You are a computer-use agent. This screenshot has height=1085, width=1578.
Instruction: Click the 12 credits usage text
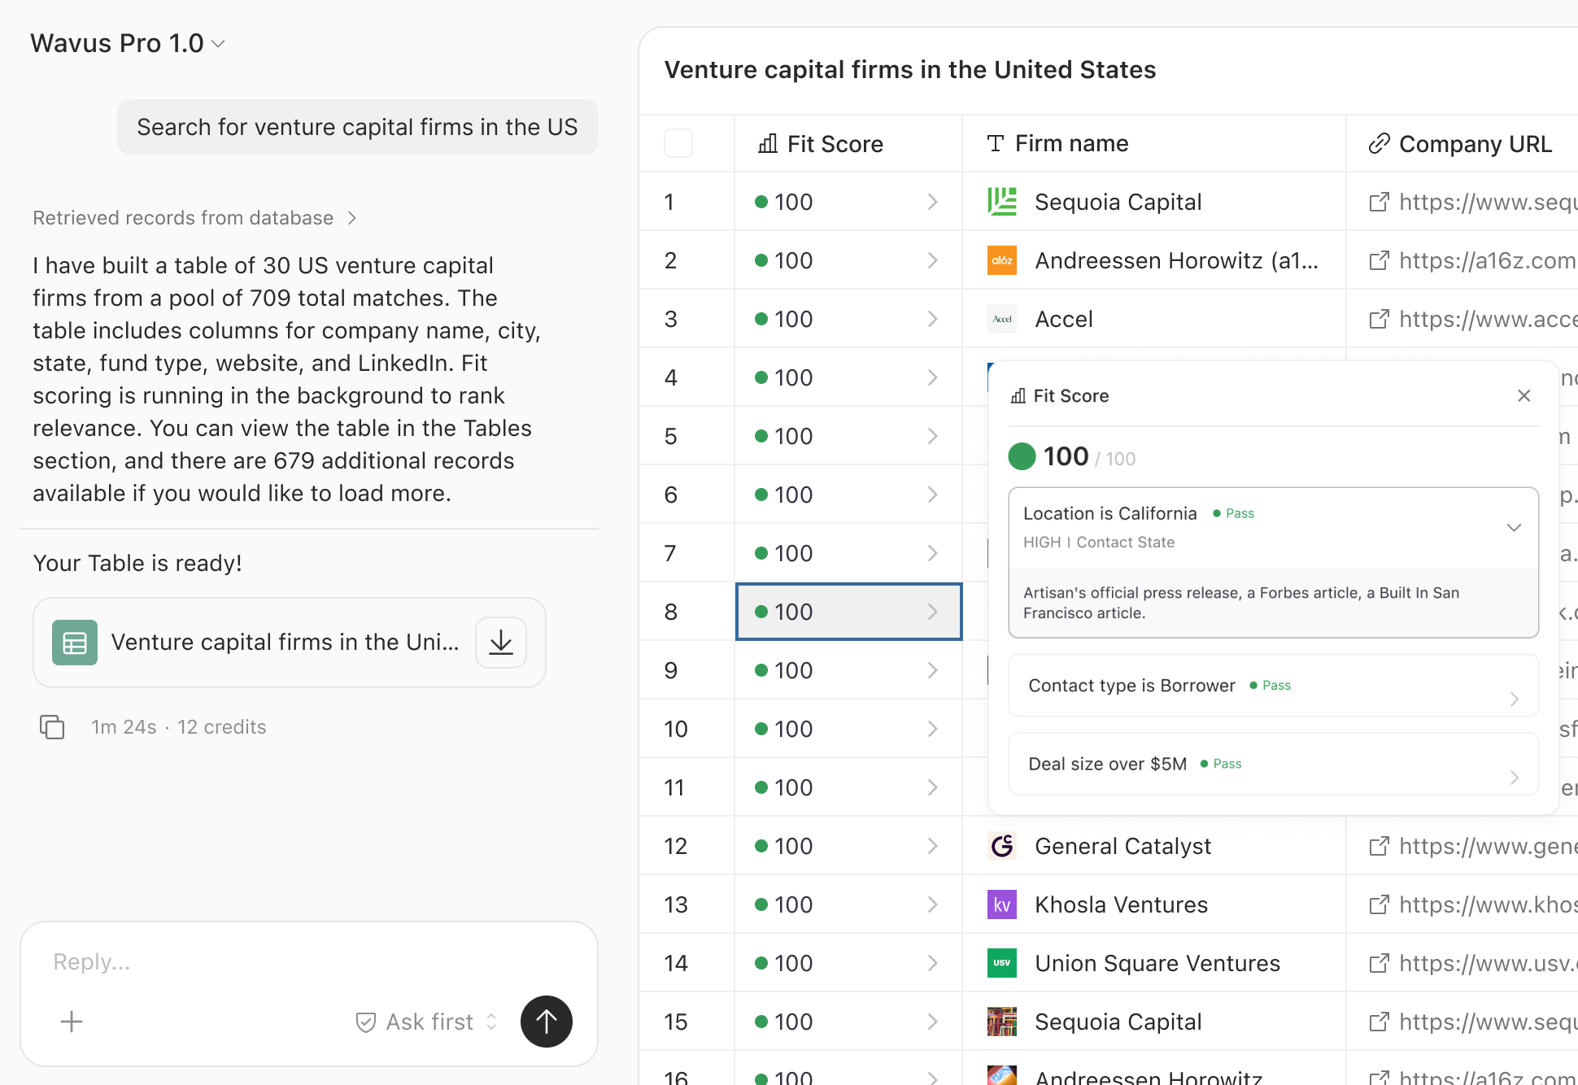click(222, 727)
